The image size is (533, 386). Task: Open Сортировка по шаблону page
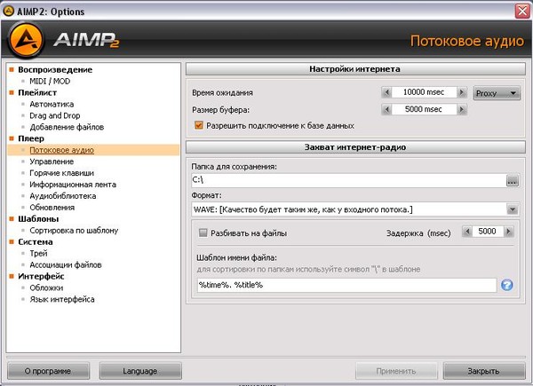click(x=74, y=231)
